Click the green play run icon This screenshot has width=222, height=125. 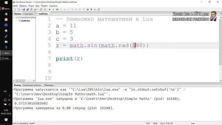click(50, 9)
